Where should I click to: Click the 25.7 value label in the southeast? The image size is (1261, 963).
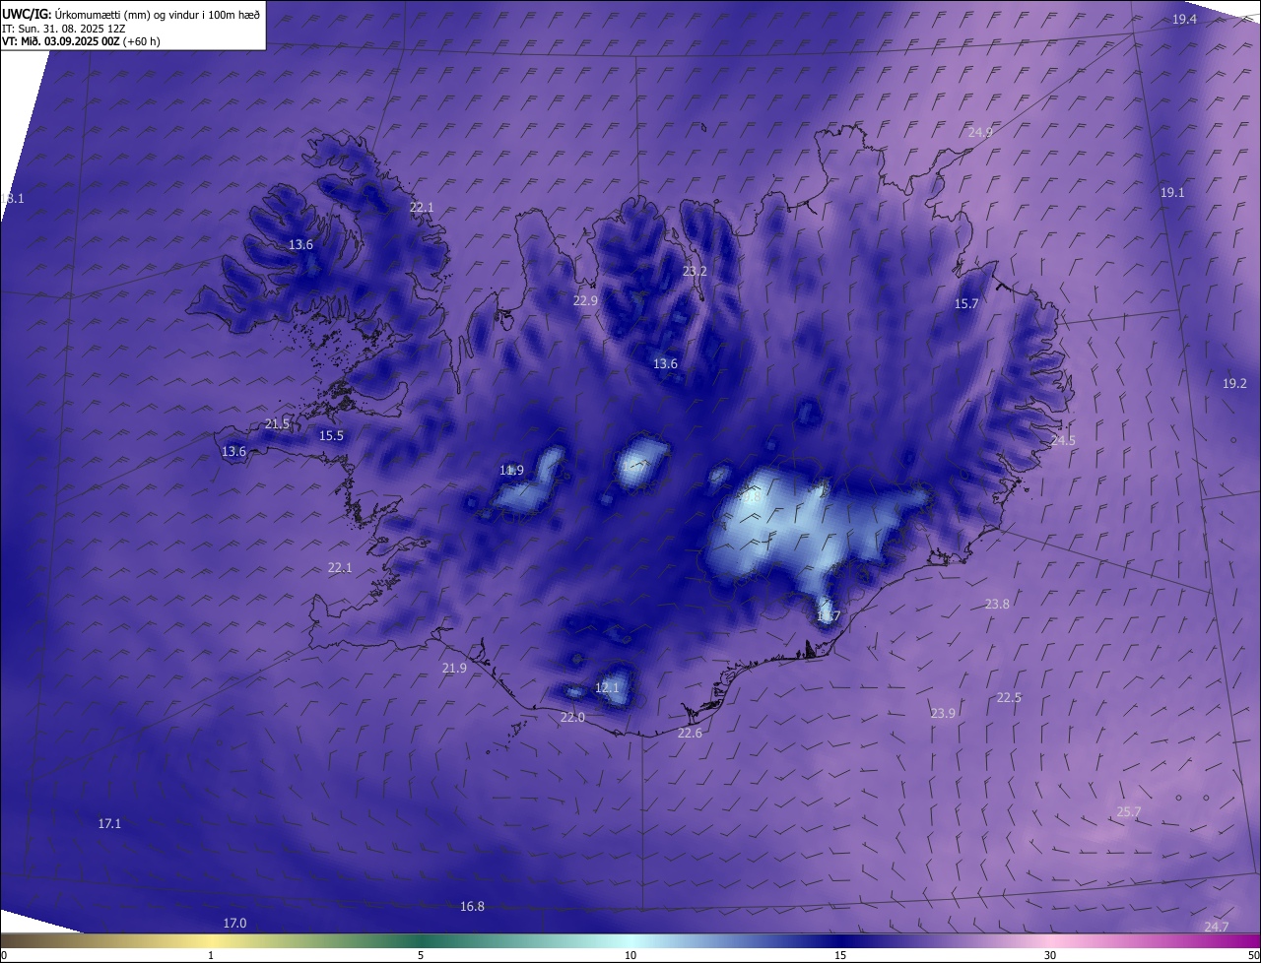1128,812
